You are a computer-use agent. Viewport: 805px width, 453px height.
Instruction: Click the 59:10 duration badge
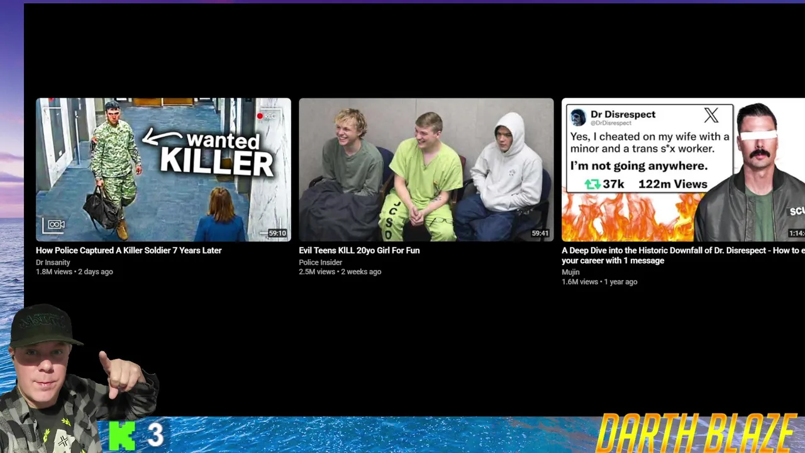coord(277,233)
